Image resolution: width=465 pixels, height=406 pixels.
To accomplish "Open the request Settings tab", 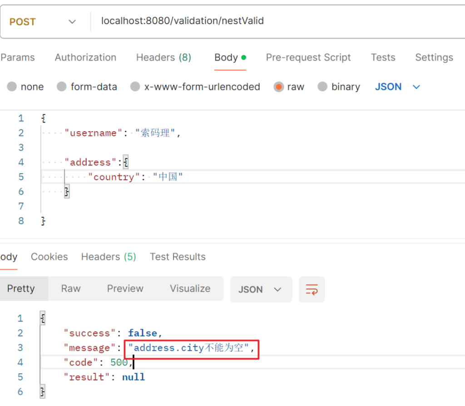I will 434,58.
